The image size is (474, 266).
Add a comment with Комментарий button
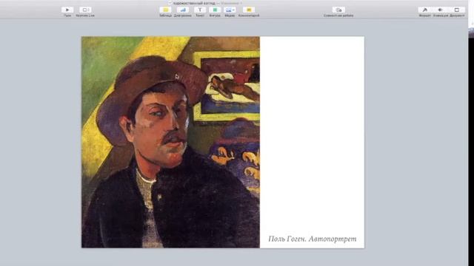pos(249,10)
